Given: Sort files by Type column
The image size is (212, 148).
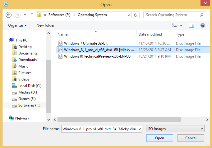Looking at the screenshot, I should click(180, 34).
